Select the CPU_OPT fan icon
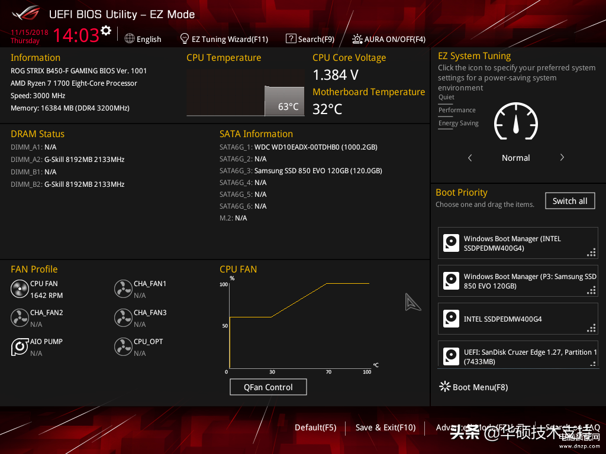Screen dimensions: 606x454 pyautogui.click(x=123, y=346)
